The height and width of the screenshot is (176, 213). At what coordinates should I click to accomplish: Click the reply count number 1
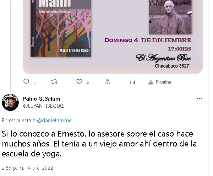tap(35, 82)
